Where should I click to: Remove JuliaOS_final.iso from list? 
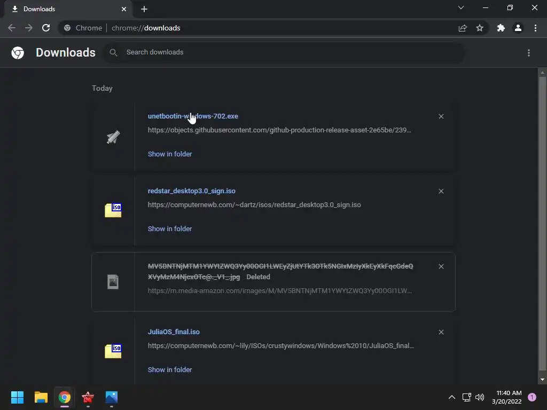tap(441, 332)
